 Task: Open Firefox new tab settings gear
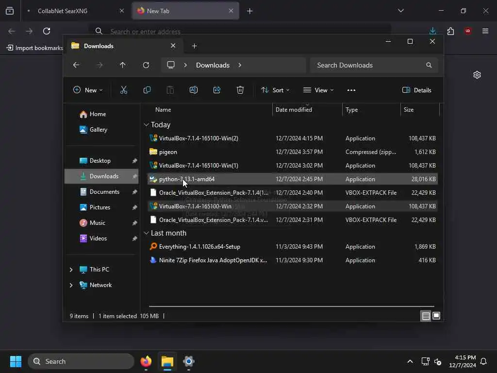(477, 75)
